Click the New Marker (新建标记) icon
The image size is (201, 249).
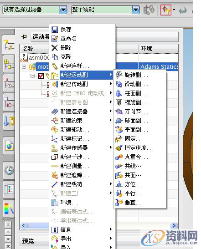(x=55, y=139)
